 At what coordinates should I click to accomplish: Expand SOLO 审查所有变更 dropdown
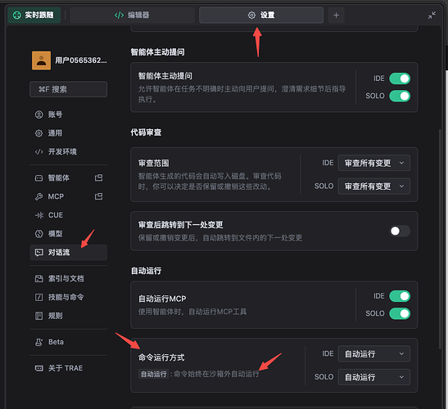point(374,187)
